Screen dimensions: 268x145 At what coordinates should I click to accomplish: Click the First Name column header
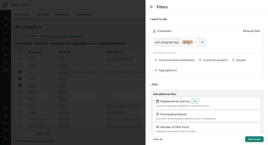point(34,52)
